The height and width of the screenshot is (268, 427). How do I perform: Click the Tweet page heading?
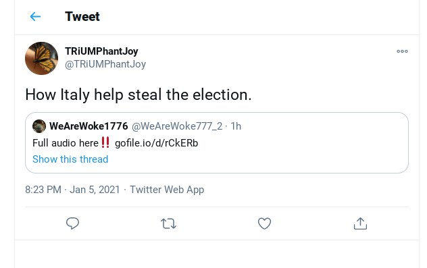tap(82, 17)
